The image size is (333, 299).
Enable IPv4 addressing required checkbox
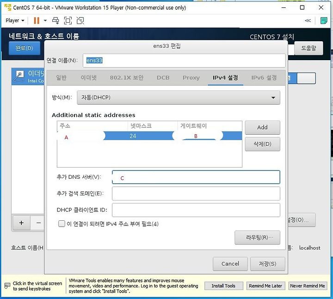(62, 224)
